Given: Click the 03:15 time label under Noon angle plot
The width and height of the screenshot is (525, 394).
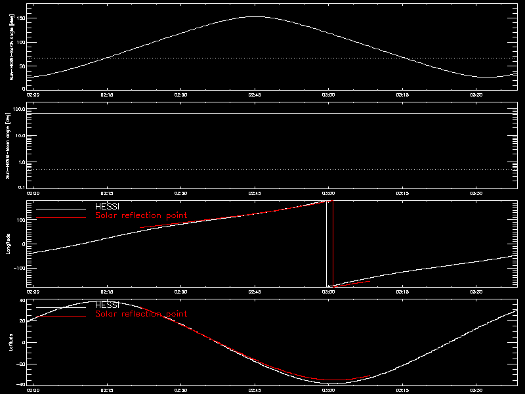Looking at the screenshot, I should [x=402, y=193].
